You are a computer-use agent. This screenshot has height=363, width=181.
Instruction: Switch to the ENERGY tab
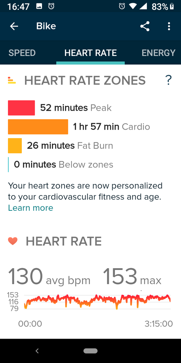[159, 53]
